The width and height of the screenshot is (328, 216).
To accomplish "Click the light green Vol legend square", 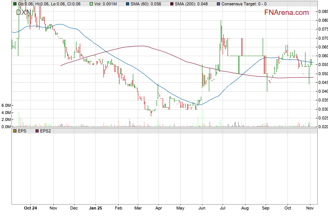I will tap(92, 4).
